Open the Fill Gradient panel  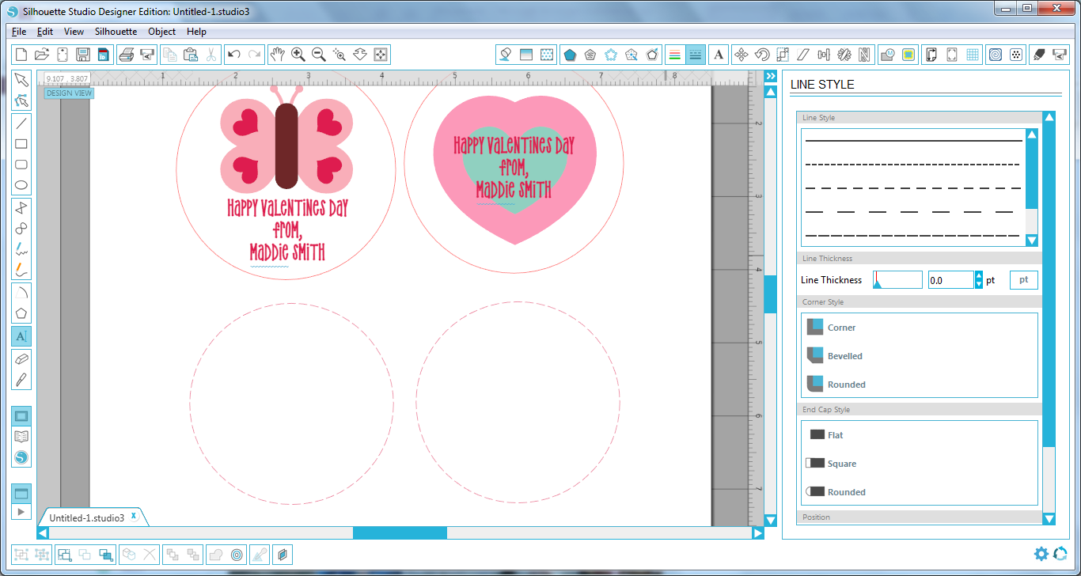coord(525,55)
